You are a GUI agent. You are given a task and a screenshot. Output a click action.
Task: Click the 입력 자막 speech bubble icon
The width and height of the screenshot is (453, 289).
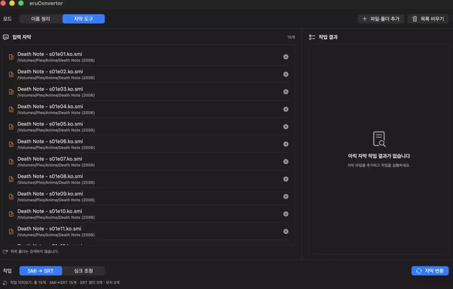(x=6, y=37)
